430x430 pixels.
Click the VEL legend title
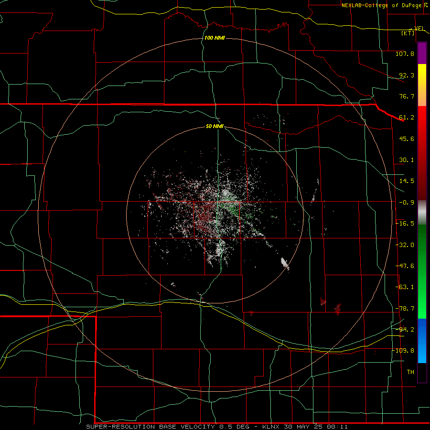click(419, 28)
